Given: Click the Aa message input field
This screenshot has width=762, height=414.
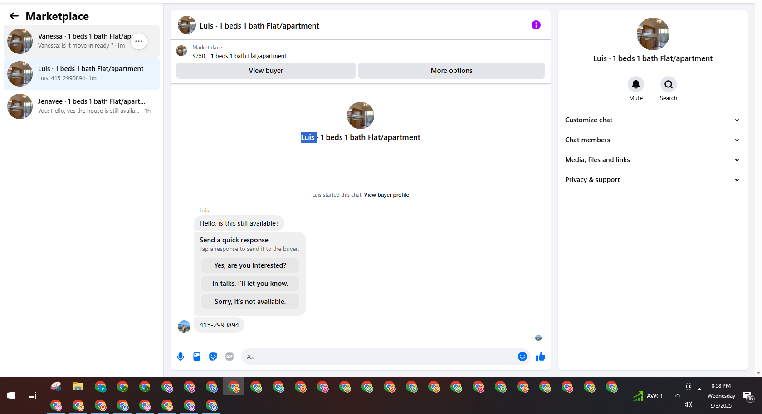Looking at the screenshot, I should tap(379, 356).
